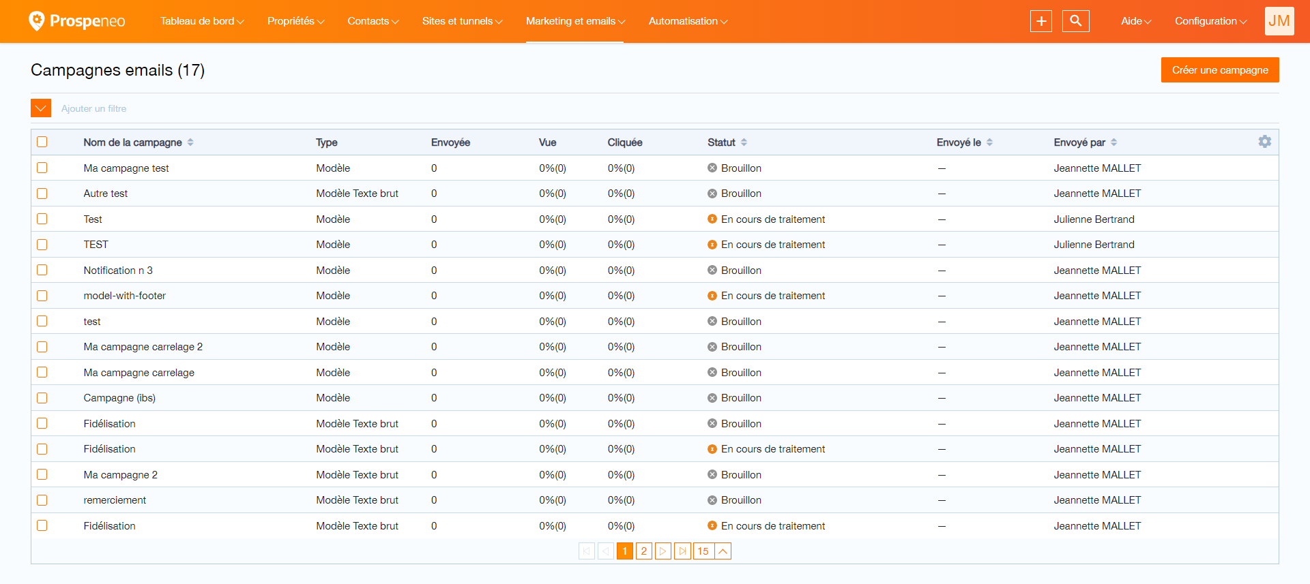The image size is (1310, 584).
Task: Click status icon for model-with-footer
Action: pos(712,296)
